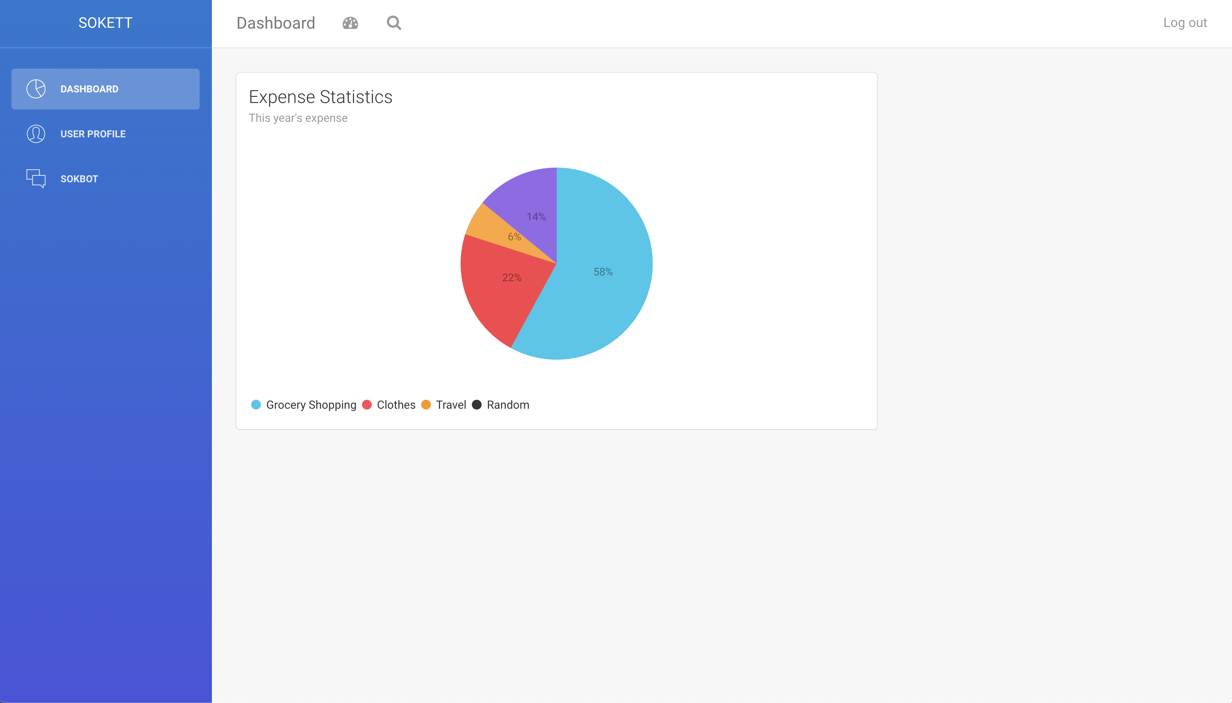Click the Dashboard header title

(275, 23)
